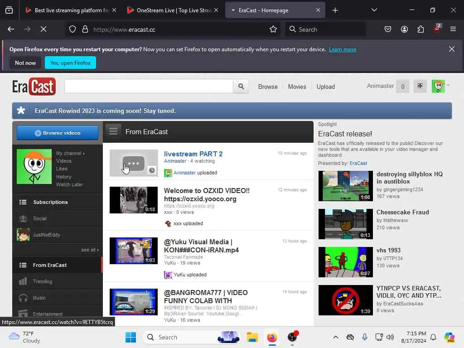Open the vhs 1993 spotlight thumbnail
The image size is (464, 348).
(345, 262)
